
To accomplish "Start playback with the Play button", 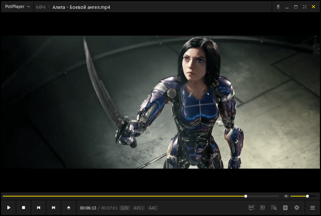I will (x=8, y=208).
